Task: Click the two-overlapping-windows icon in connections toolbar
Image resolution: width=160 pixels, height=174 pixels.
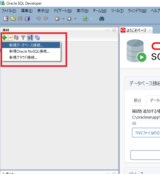Action: [37, 38]
